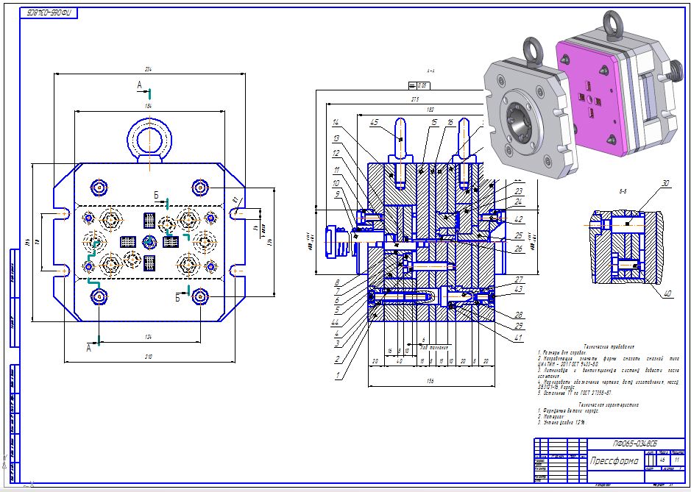Click the 'Ход толкания' stroke label

[434, 348]
